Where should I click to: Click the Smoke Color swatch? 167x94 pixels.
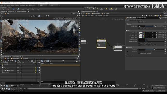coord(140,33)
